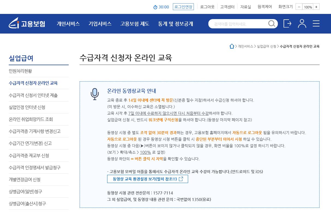Click the 로그아웃 link
The width and height of the screenshot is (331, 213).
click(x=207, y=7)
